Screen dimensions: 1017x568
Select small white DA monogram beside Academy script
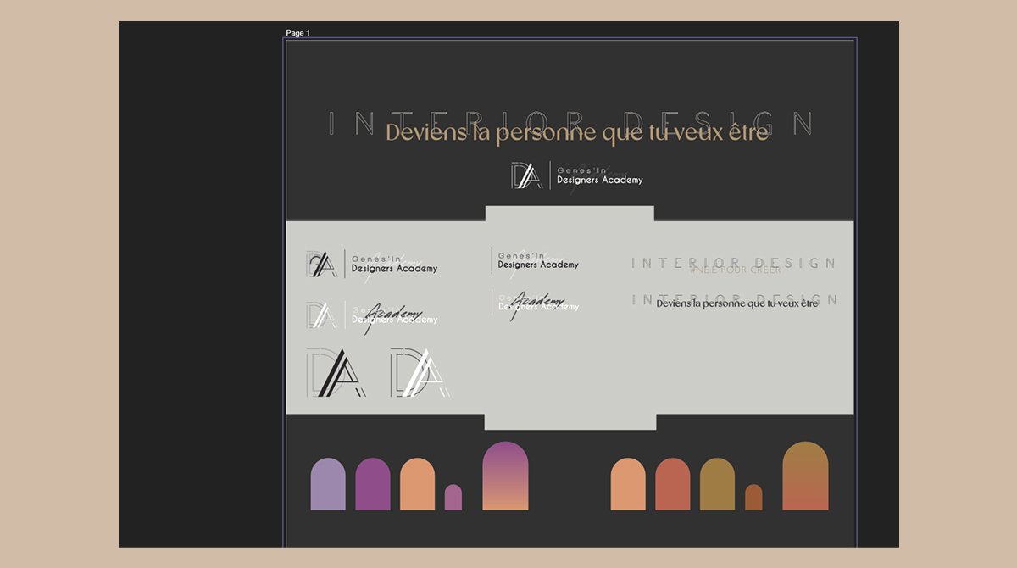(x=321, y=315)
